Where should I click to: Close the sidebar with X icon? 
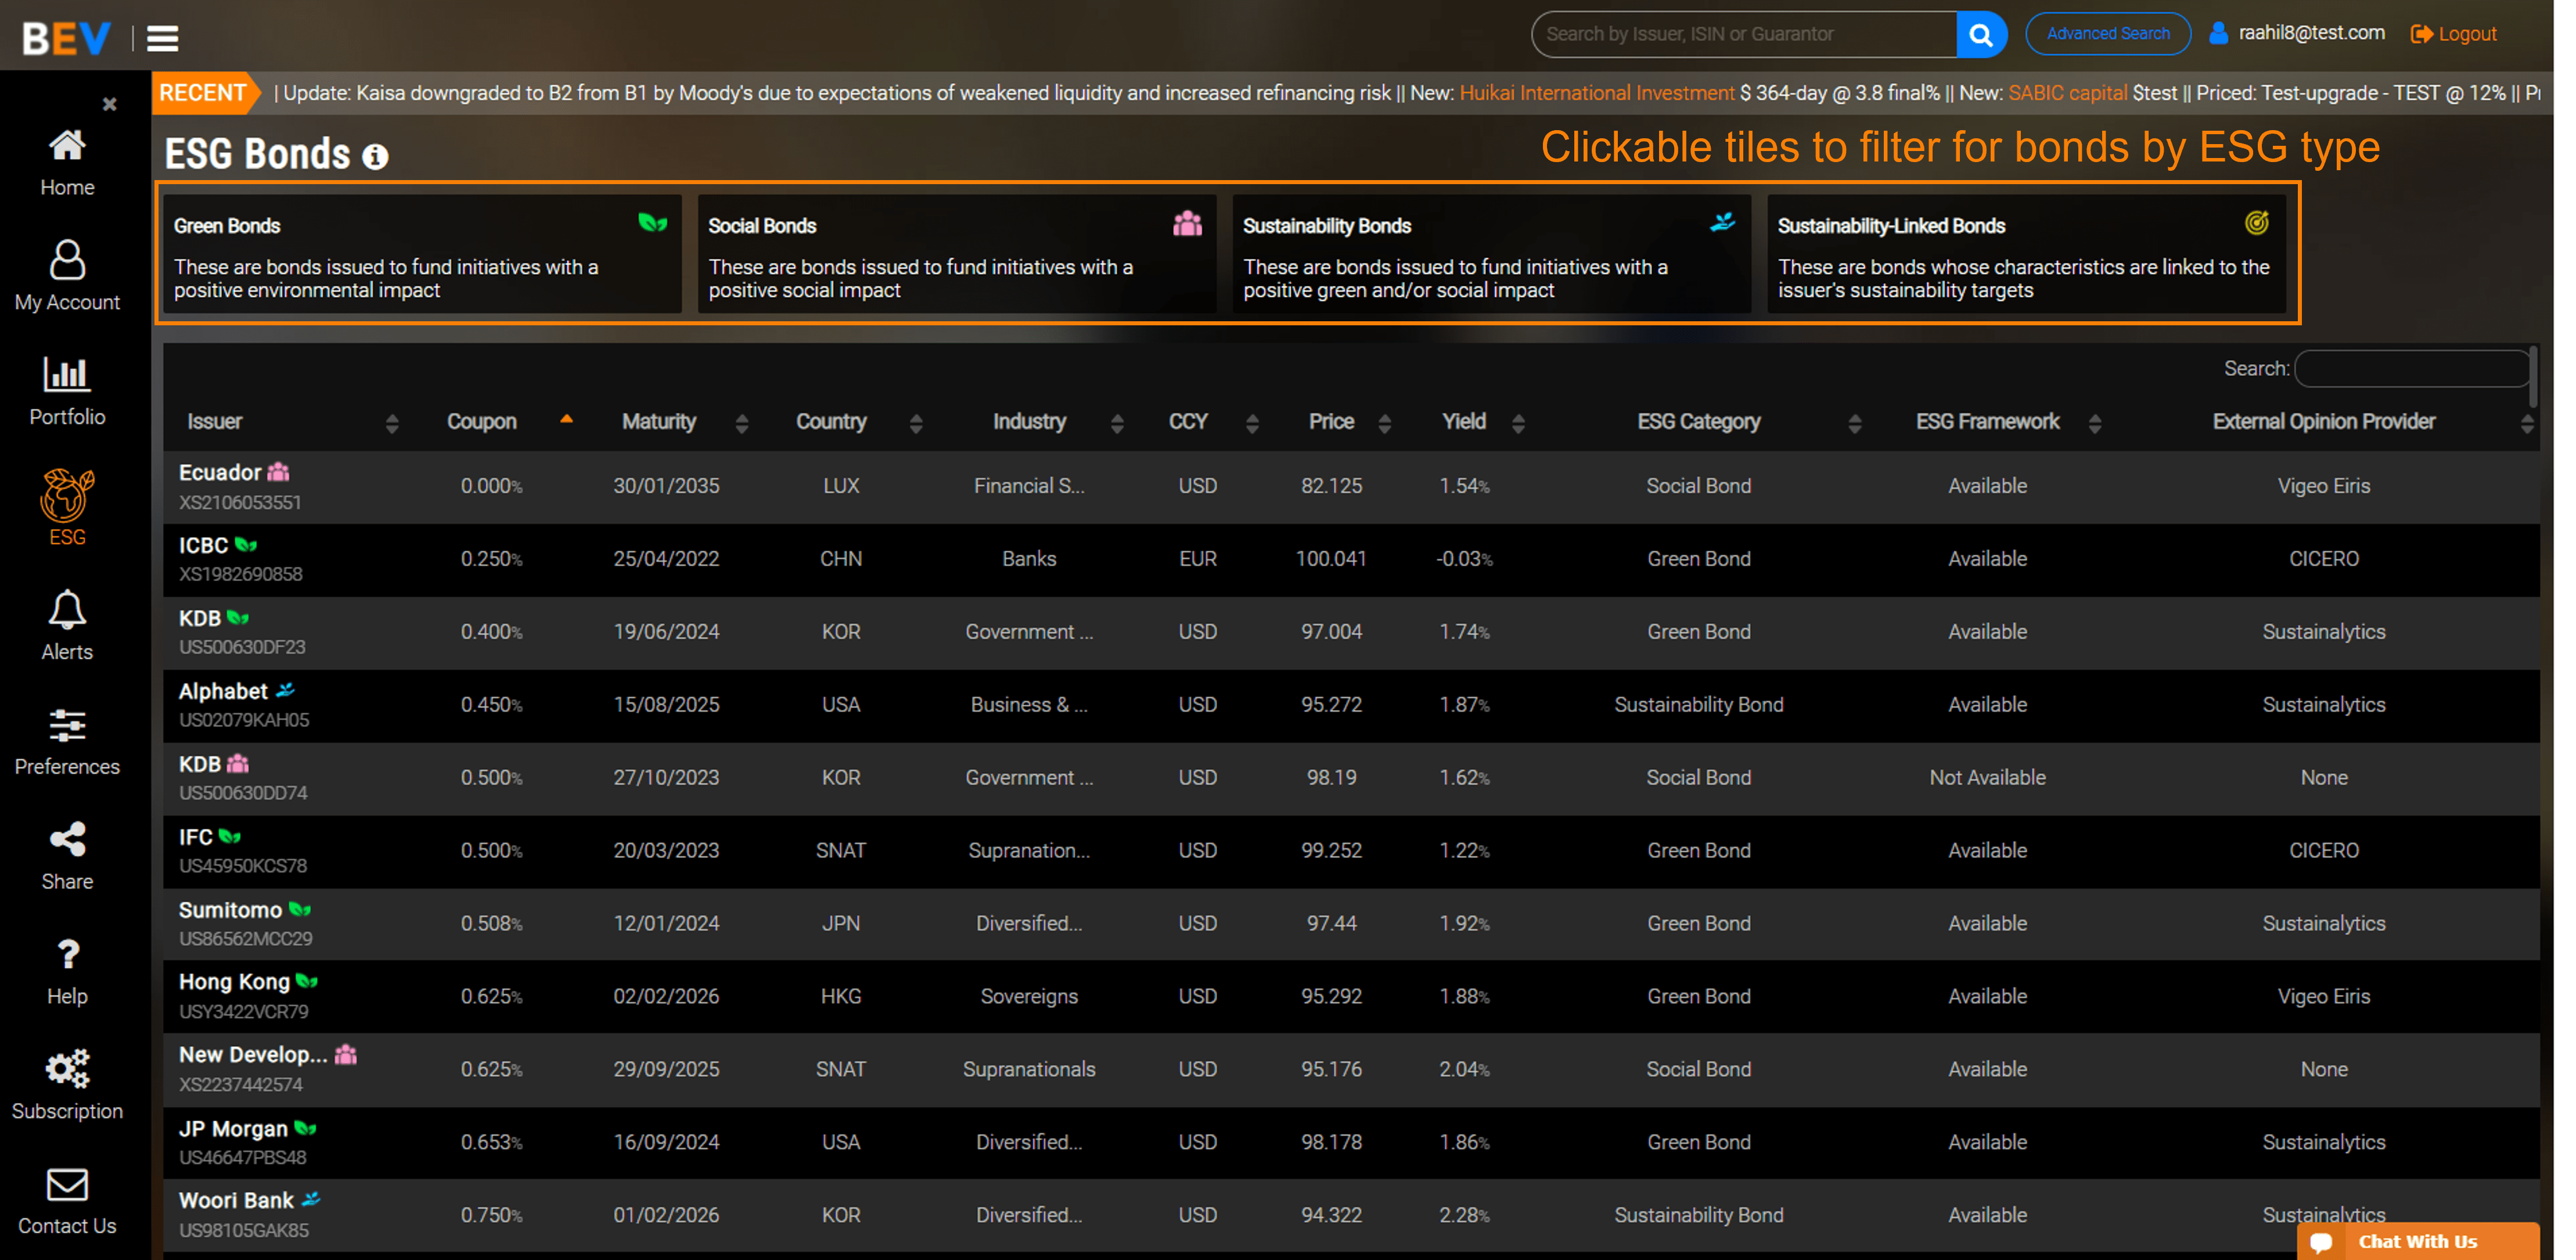click(x=110, y=104)
